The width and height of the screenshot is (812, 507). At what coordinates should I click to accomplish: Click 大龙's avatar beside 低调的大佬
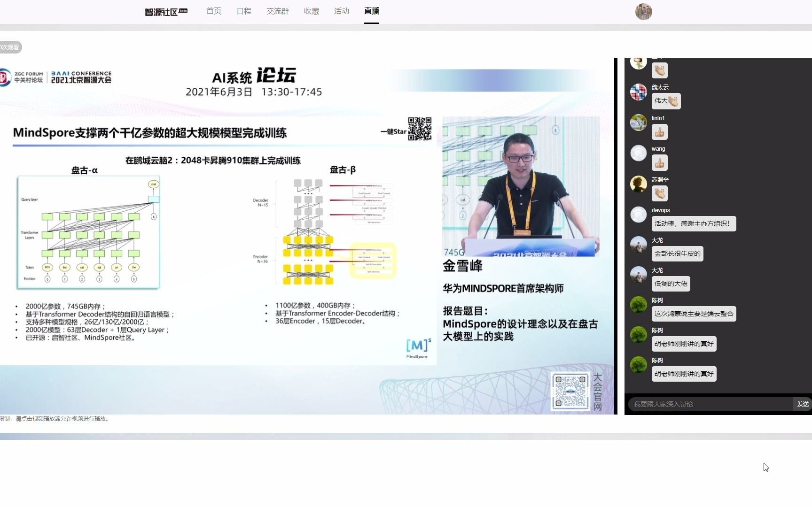639,275
